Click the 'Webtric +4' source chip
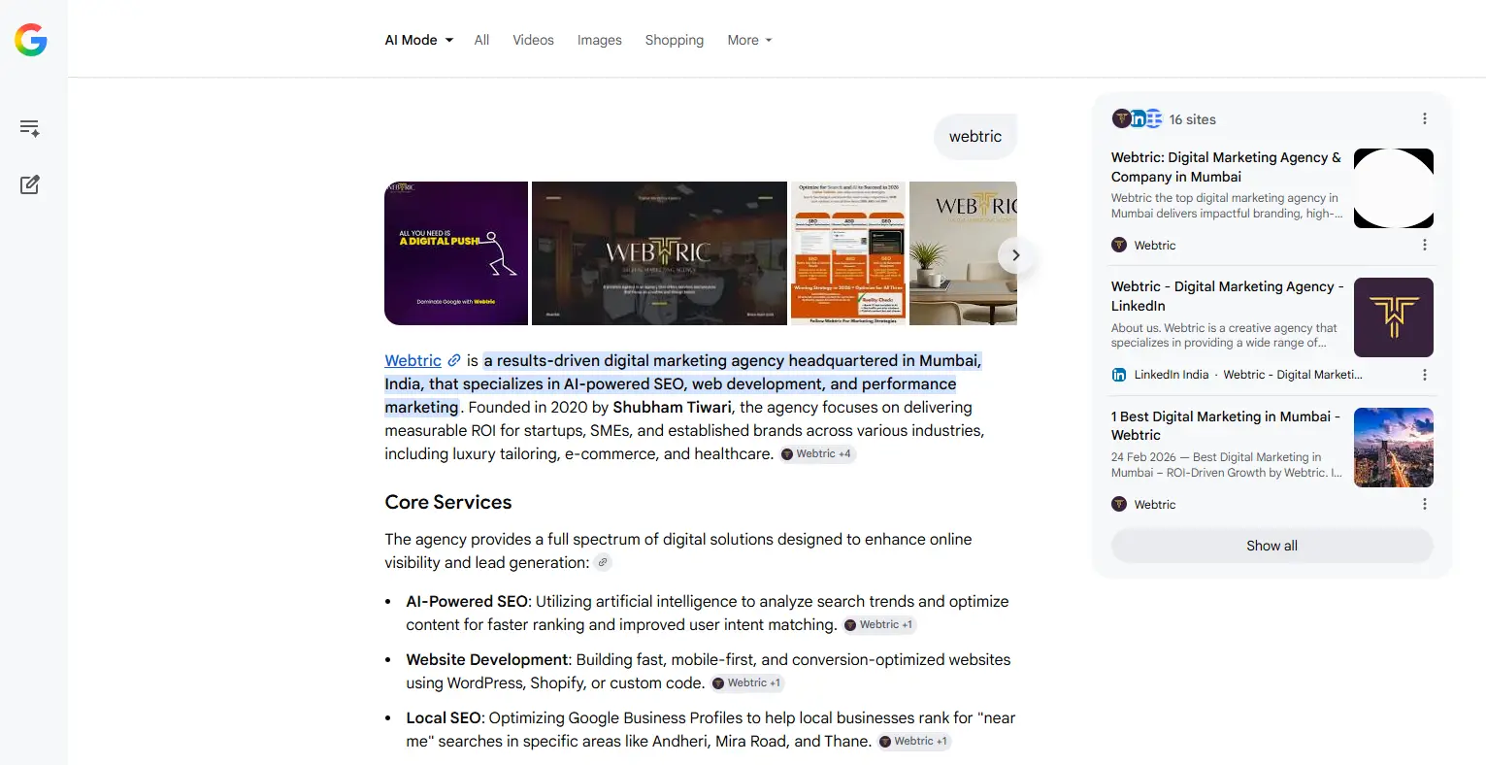 coord(817,454)
